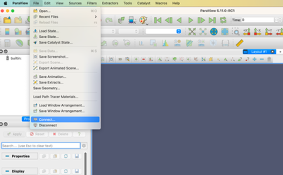Click the histogram filter icon
283x175 pixels.
[165, 43]
